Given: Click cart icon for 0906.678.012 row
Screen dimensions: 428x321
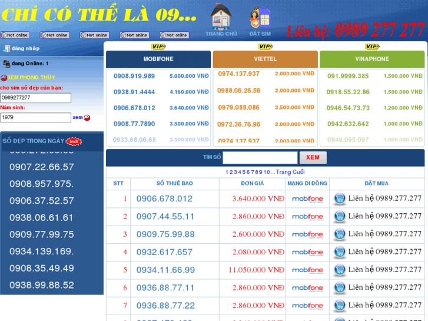Looking at the screenshot, I should point(340,198).
